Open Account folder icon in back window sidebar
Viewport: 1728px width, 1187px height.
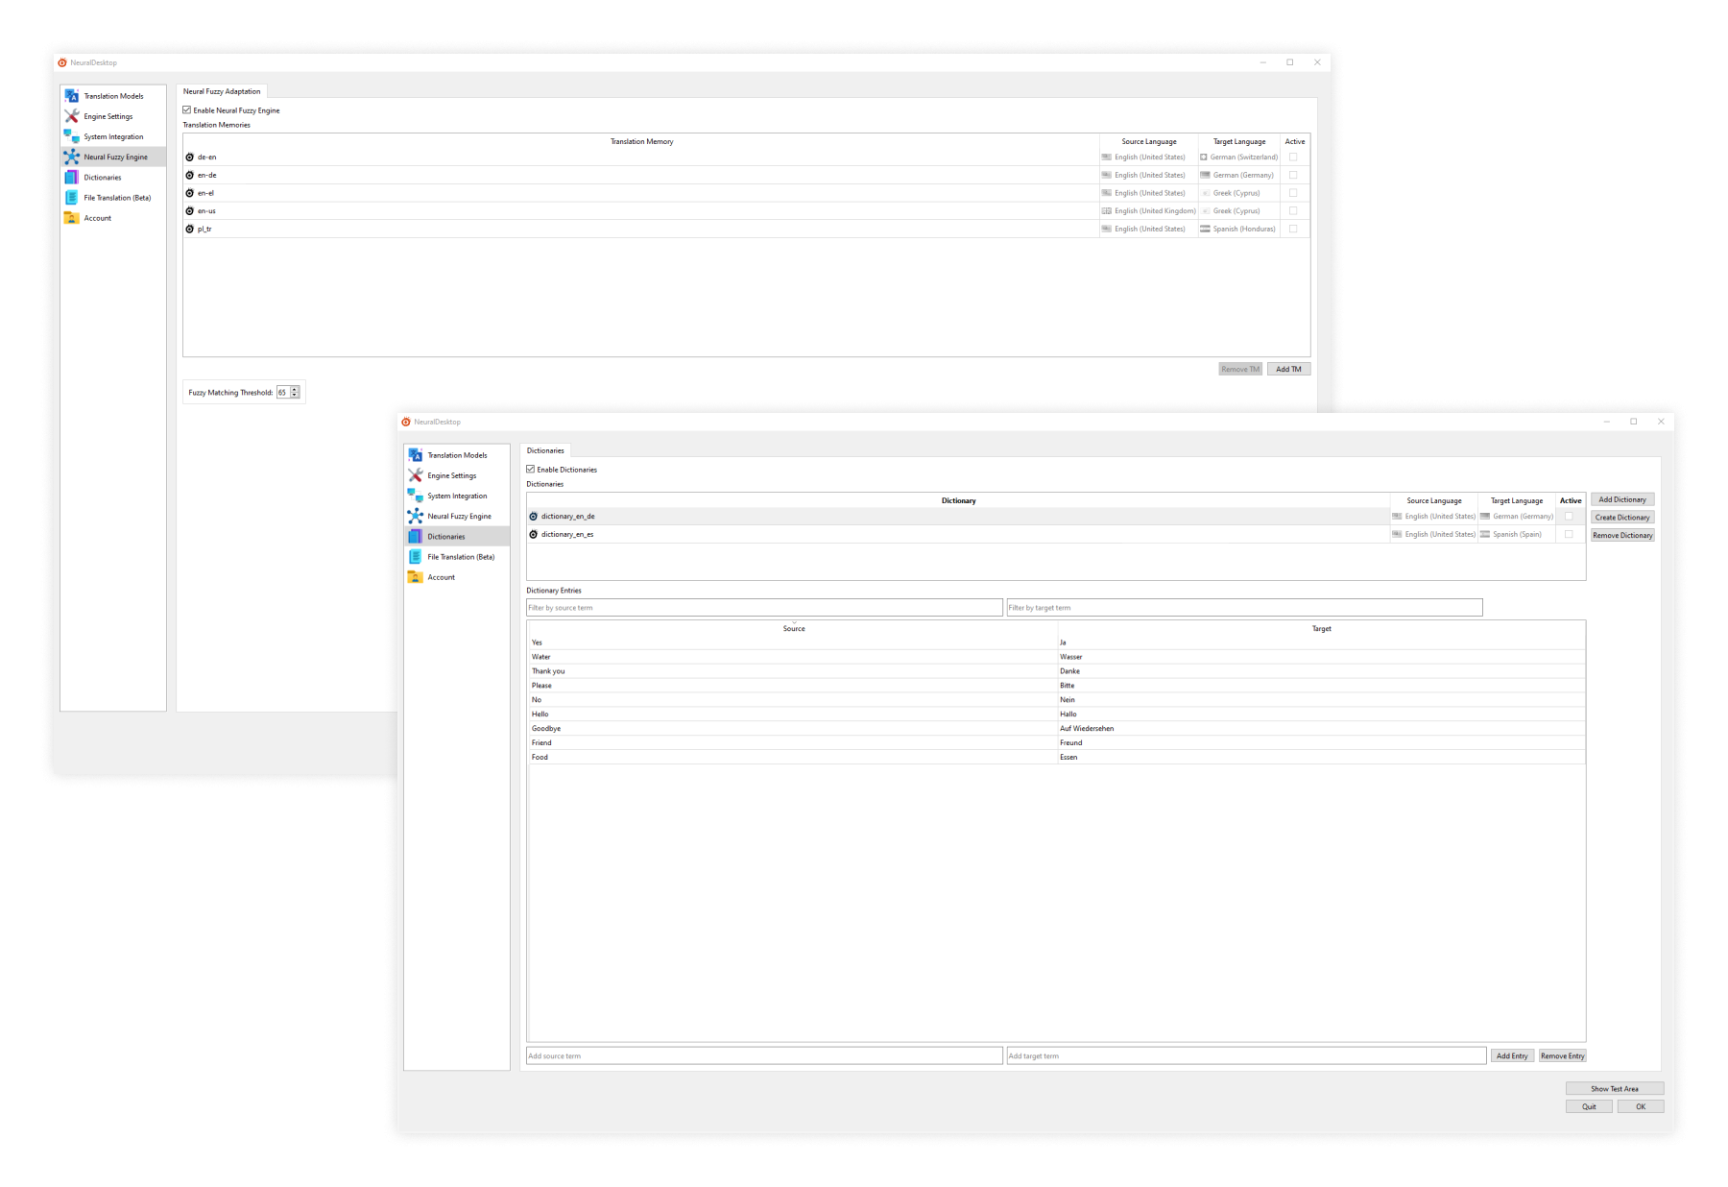[x=72, y=218]
